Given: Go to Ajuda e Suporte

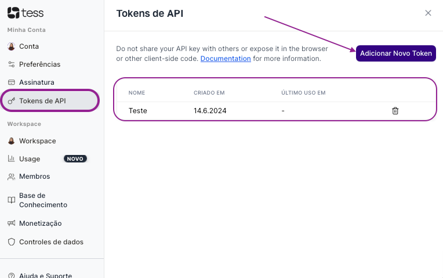Looking at the screenshot, I should [x=45, y=275].
